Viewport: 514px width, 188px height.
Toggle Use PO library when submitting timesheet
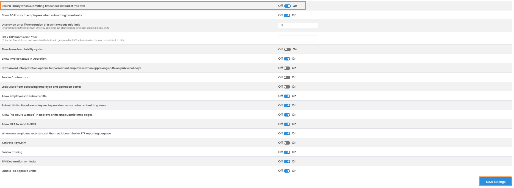[x=288, y=6]
